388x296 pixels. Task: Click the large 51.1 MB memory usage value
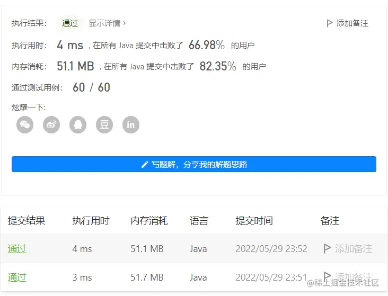click(75, 66)
